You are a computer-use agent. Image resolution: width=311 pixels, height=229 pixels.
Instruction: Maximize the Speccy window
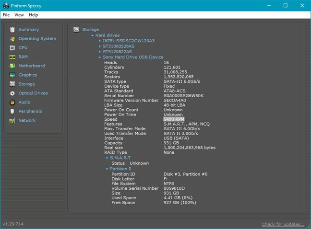click(x=286, y=6)
